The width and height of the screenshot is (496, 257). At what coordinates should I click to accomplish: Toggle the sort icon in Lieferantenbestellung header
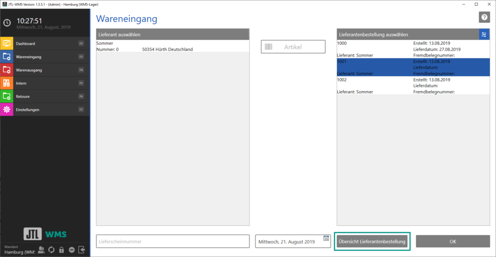[484, 34]
